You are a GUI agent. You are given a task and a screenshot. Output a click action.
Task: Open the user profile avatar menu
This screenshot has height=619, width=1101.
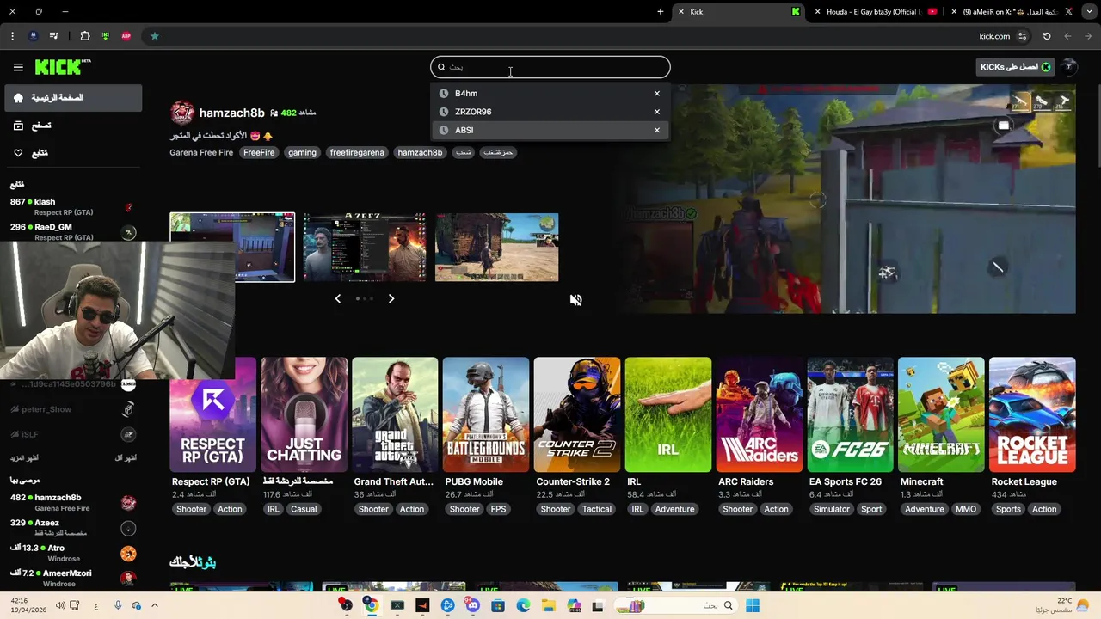coord(1069,67)
